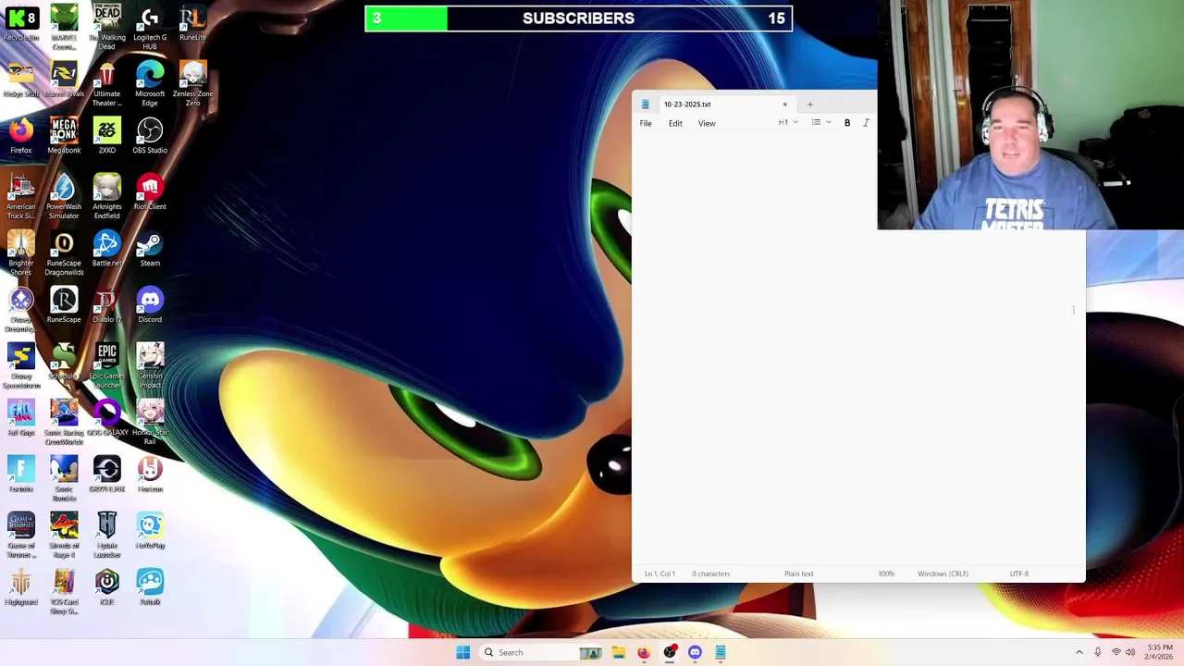Image resolution: width=1184 pixels, height=666 pixels.
Task: Select the Arknights Endfield shortcut
Action: click(106, 197)
